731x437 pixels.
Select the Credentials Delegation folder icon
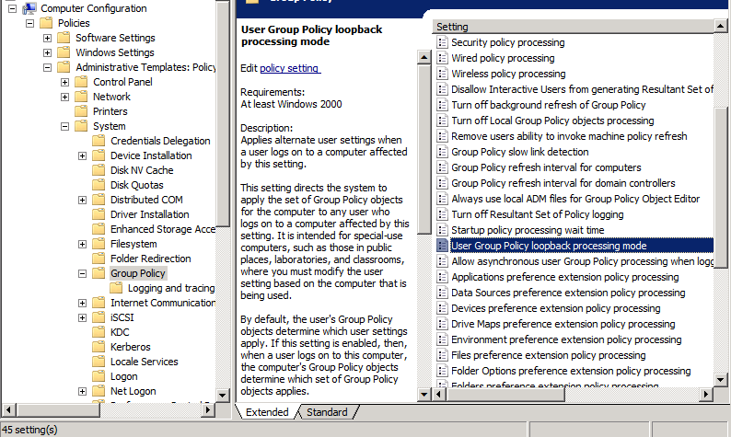[x=99, y=141]
